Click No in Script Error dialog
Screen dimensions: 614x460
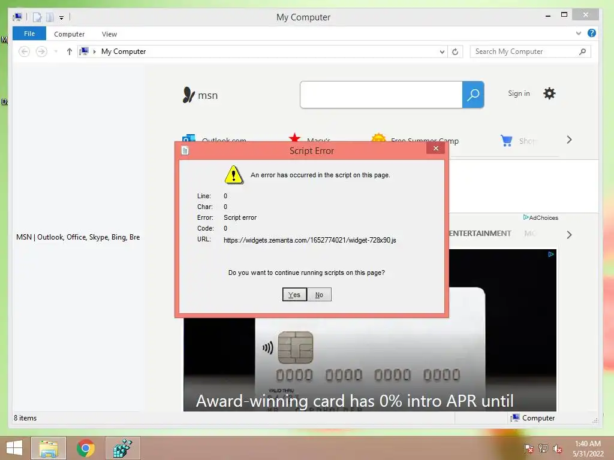click(x=319, y=295)
